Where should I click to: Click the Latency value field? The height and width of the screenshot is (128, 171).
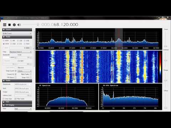click(x=23, y=95)
